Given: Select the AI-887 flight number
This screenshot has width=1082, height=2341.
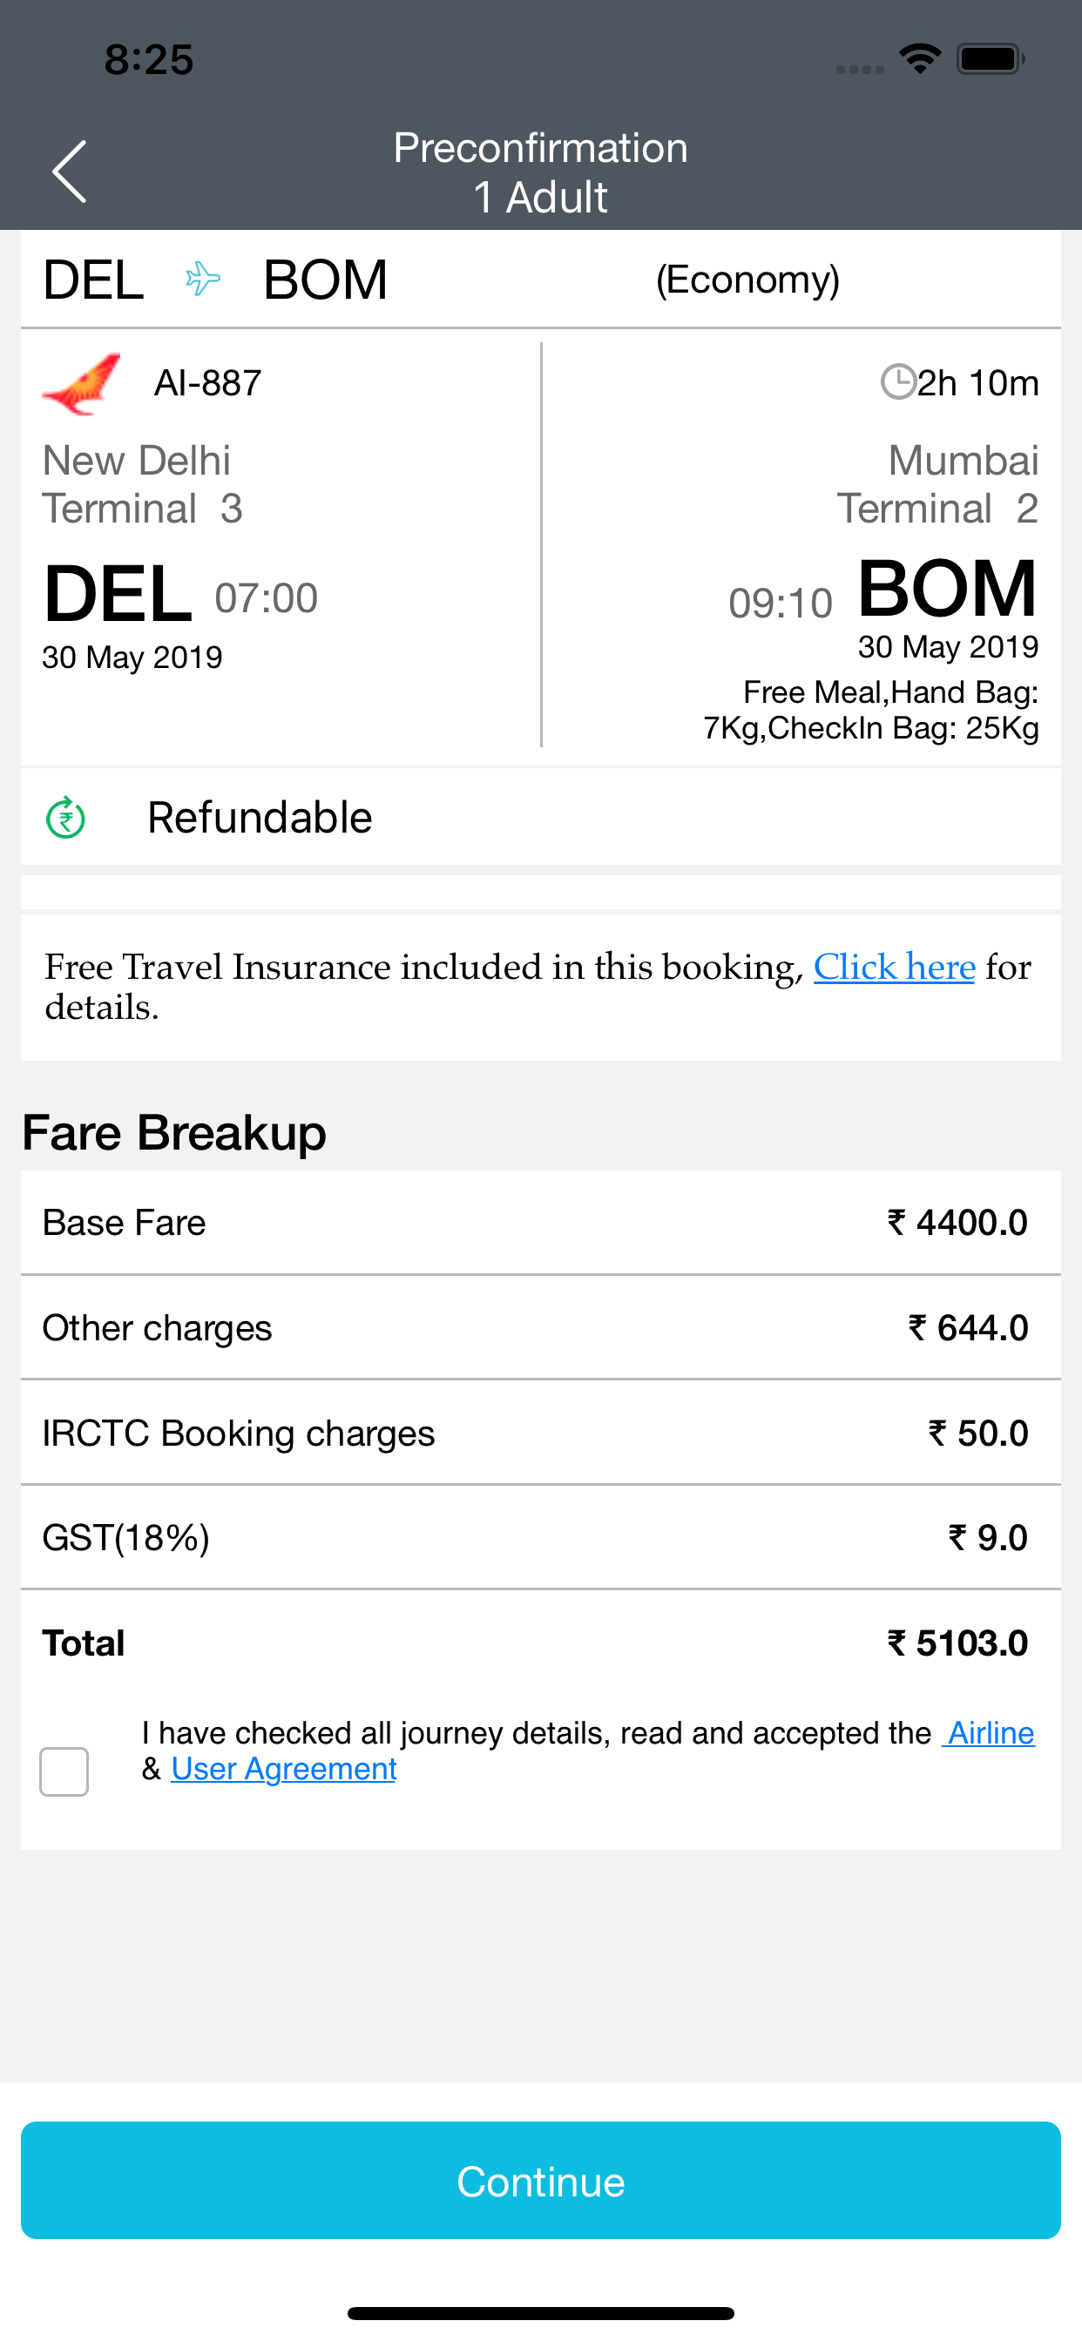Looking at the screenshot, I should (207, 382).
